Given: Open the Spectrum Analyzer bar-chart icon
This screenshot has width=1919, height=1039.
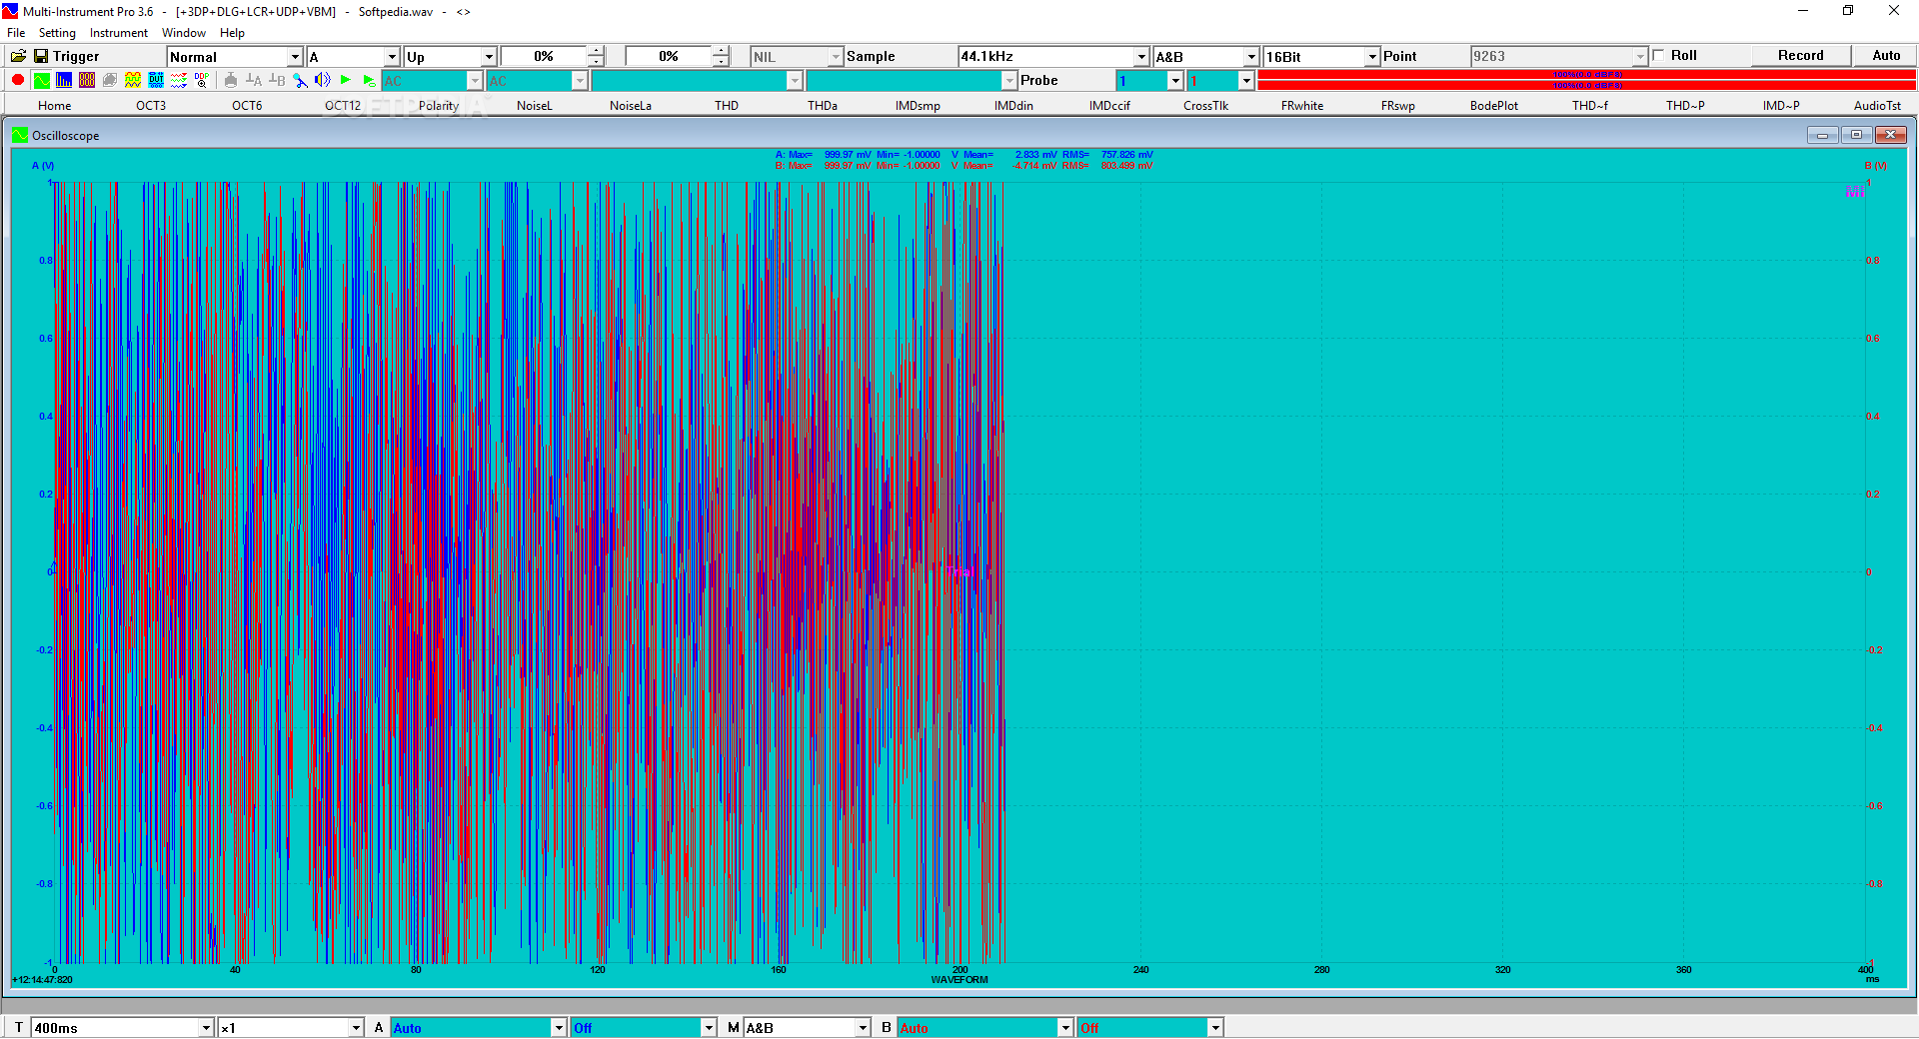Looking at the screenshot, I should point(64,80).
